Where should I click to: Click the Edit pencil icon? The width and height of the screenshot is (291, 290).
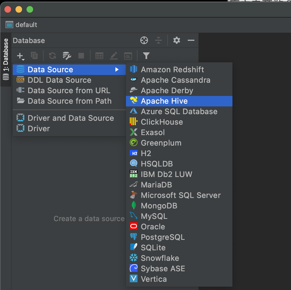pyautogui.click(x=114, y=56)
